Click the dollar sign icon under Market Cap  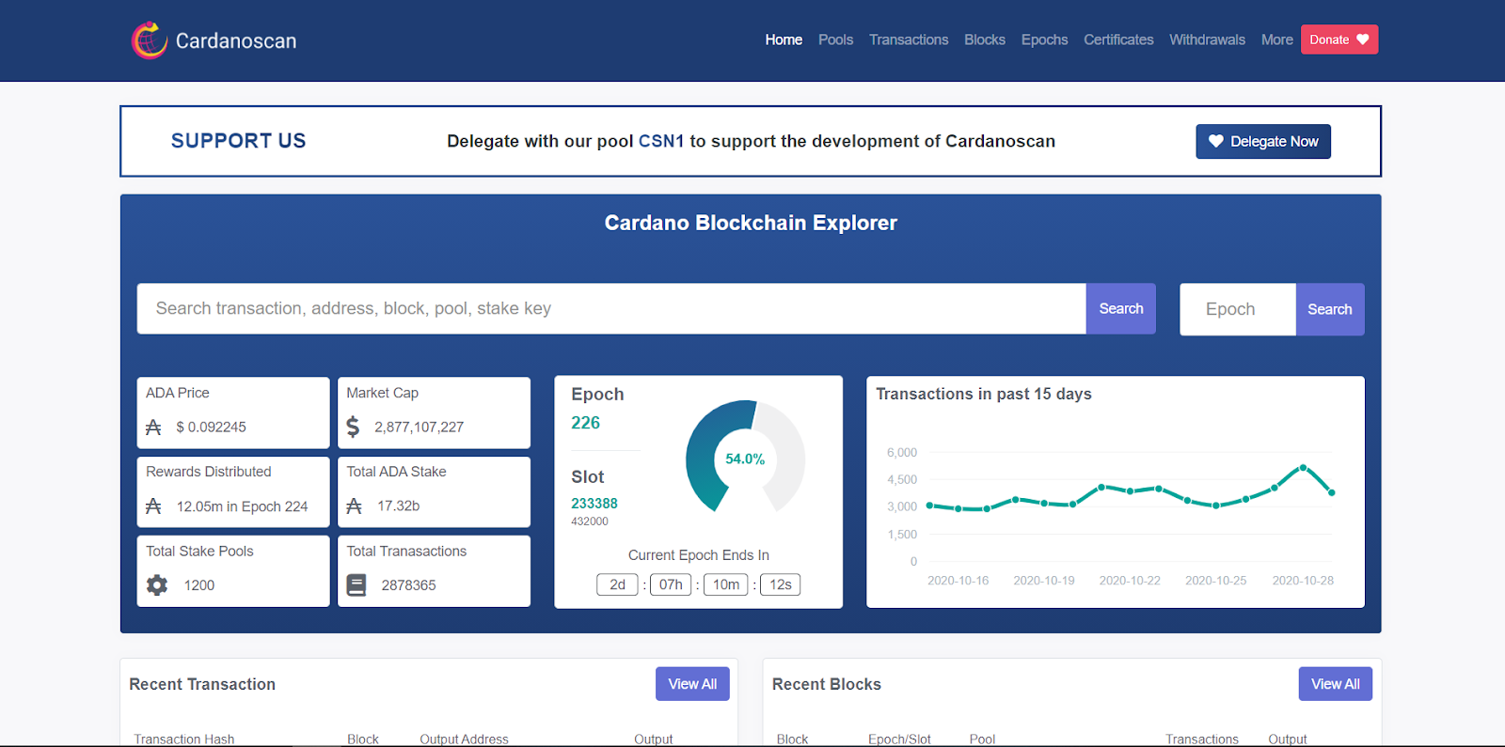pyautogui.click(x=353, y=428)
